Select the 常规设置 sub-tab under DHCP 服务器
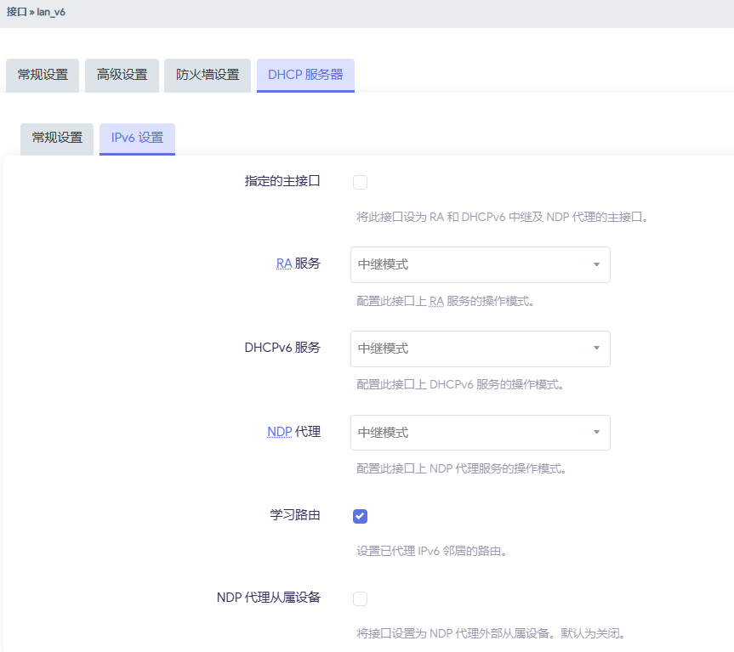 [56, 139]
